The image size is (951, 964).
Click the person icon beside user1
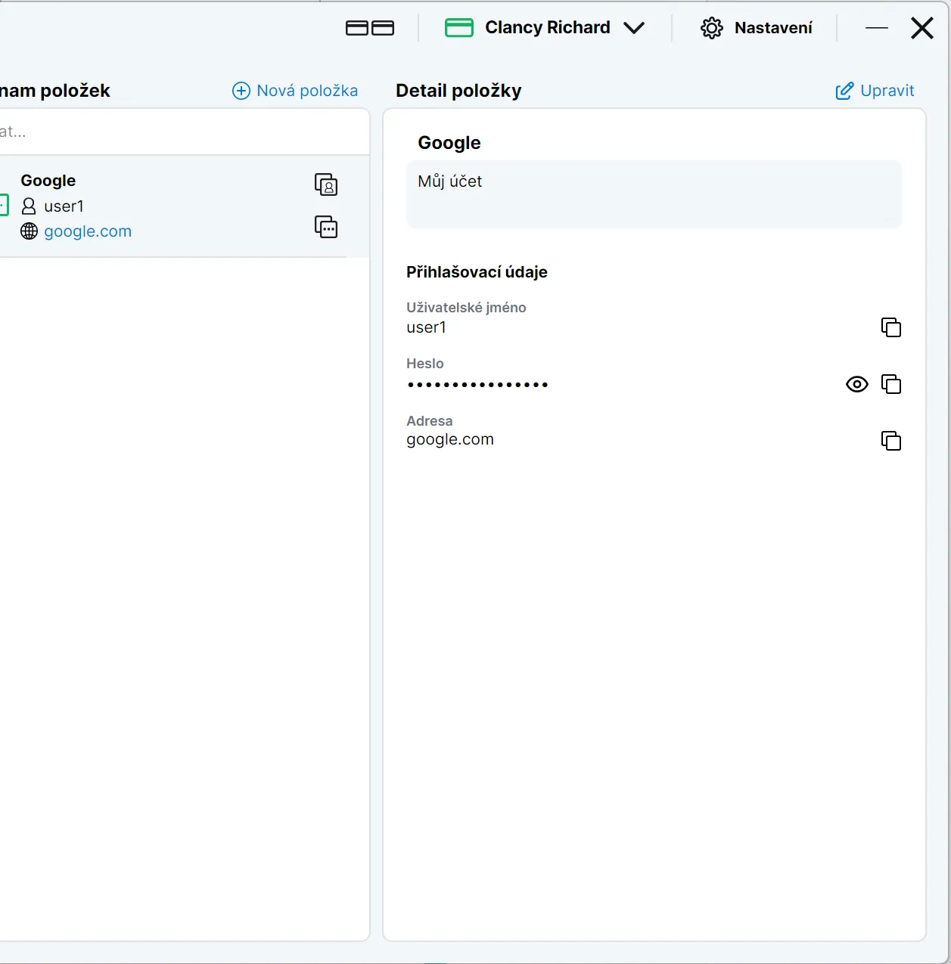(29, 206)
